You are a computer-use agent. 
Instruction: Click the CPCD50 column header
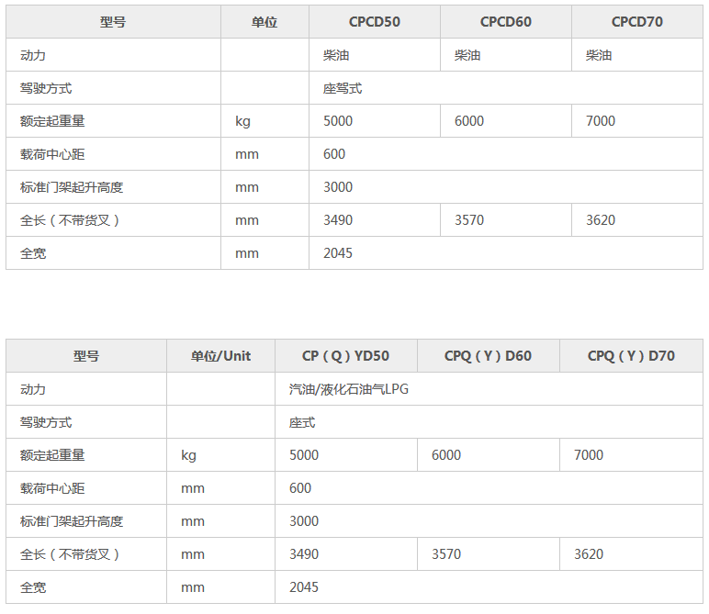[374, 22]
